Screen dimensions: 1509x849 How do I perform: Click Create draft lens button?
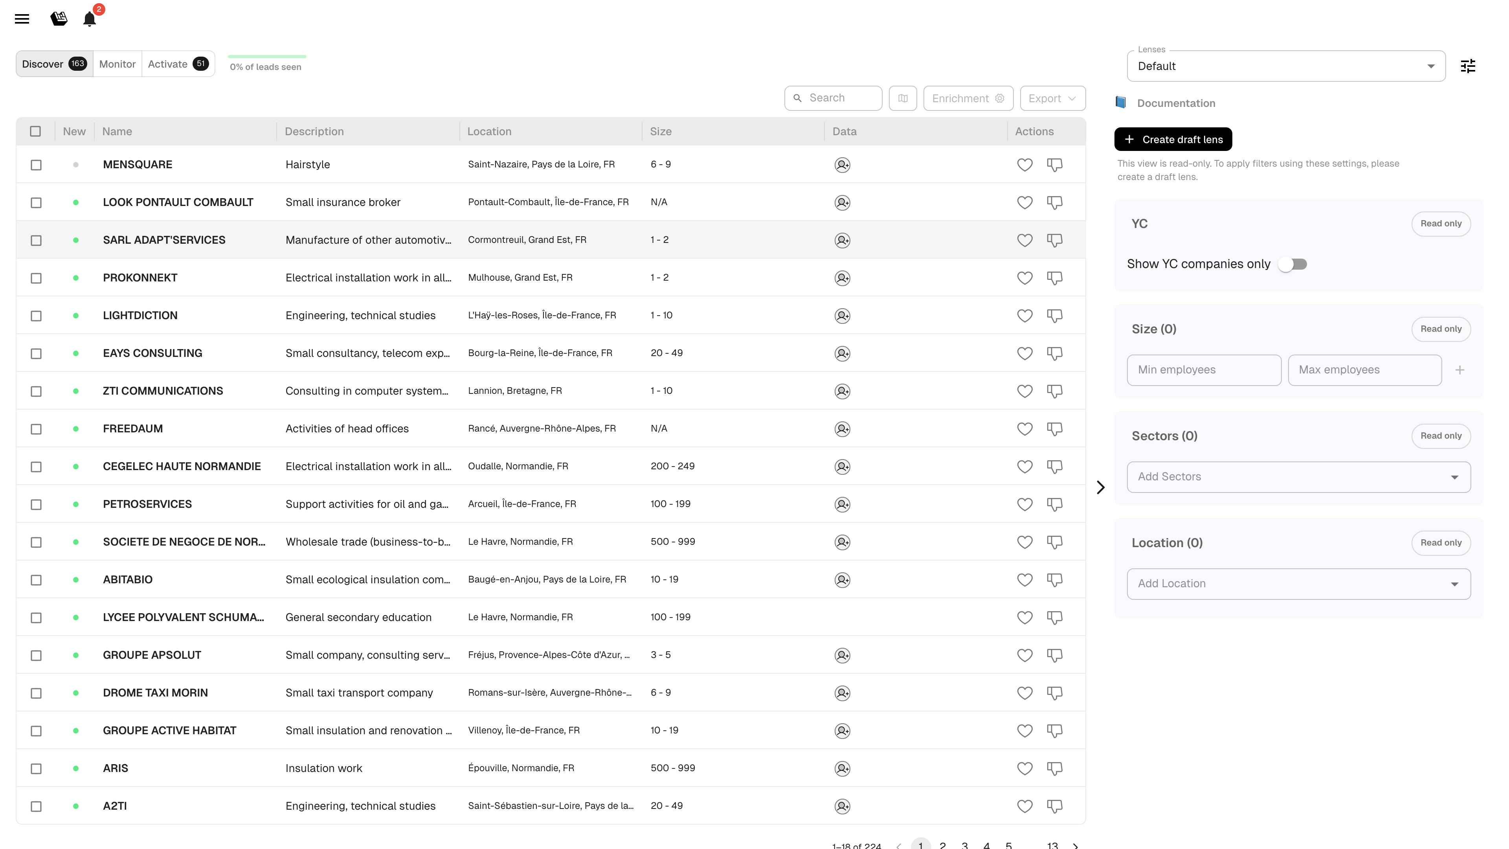tap(1173, 140)
